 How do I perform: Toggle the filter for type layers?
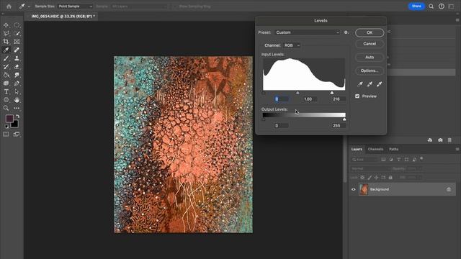click(398, 160)
